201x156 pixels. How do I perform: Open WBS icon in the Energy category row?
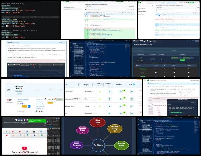click(132, 106)
